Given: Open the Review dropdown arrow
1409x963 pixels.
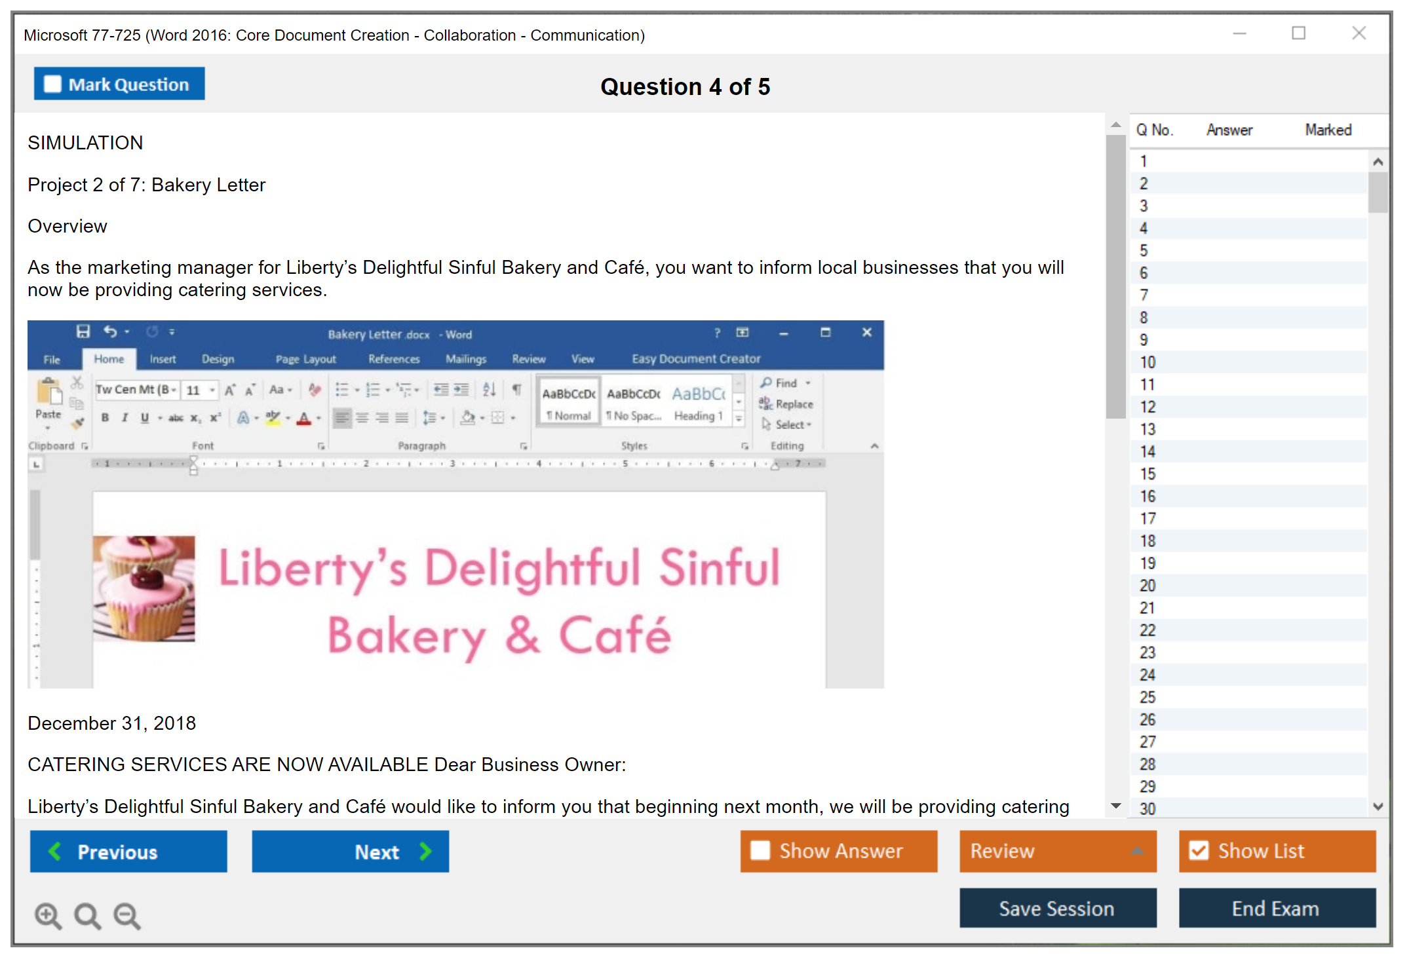Looking at the screenshot, I should (x=1137, y=850).
